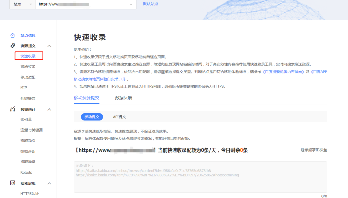Screen dimensions: 348x198
Task: Click the 快速收录 page heading
Action: (x=90, y=37)
